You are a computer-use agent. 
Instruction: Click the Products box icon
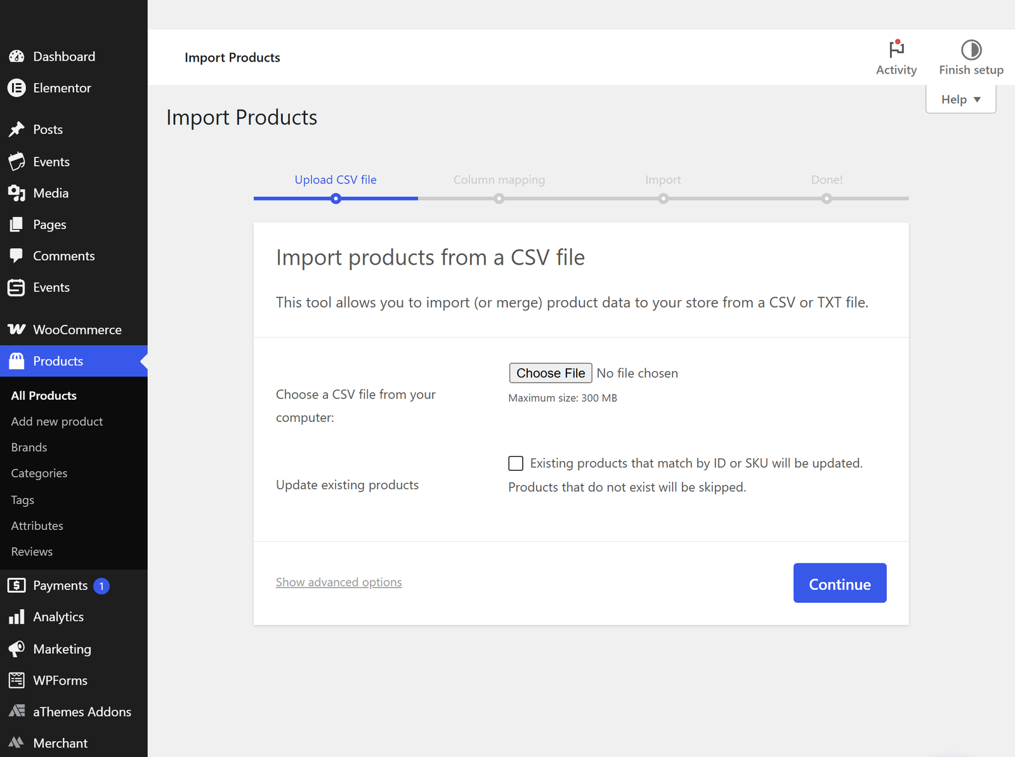16,361
